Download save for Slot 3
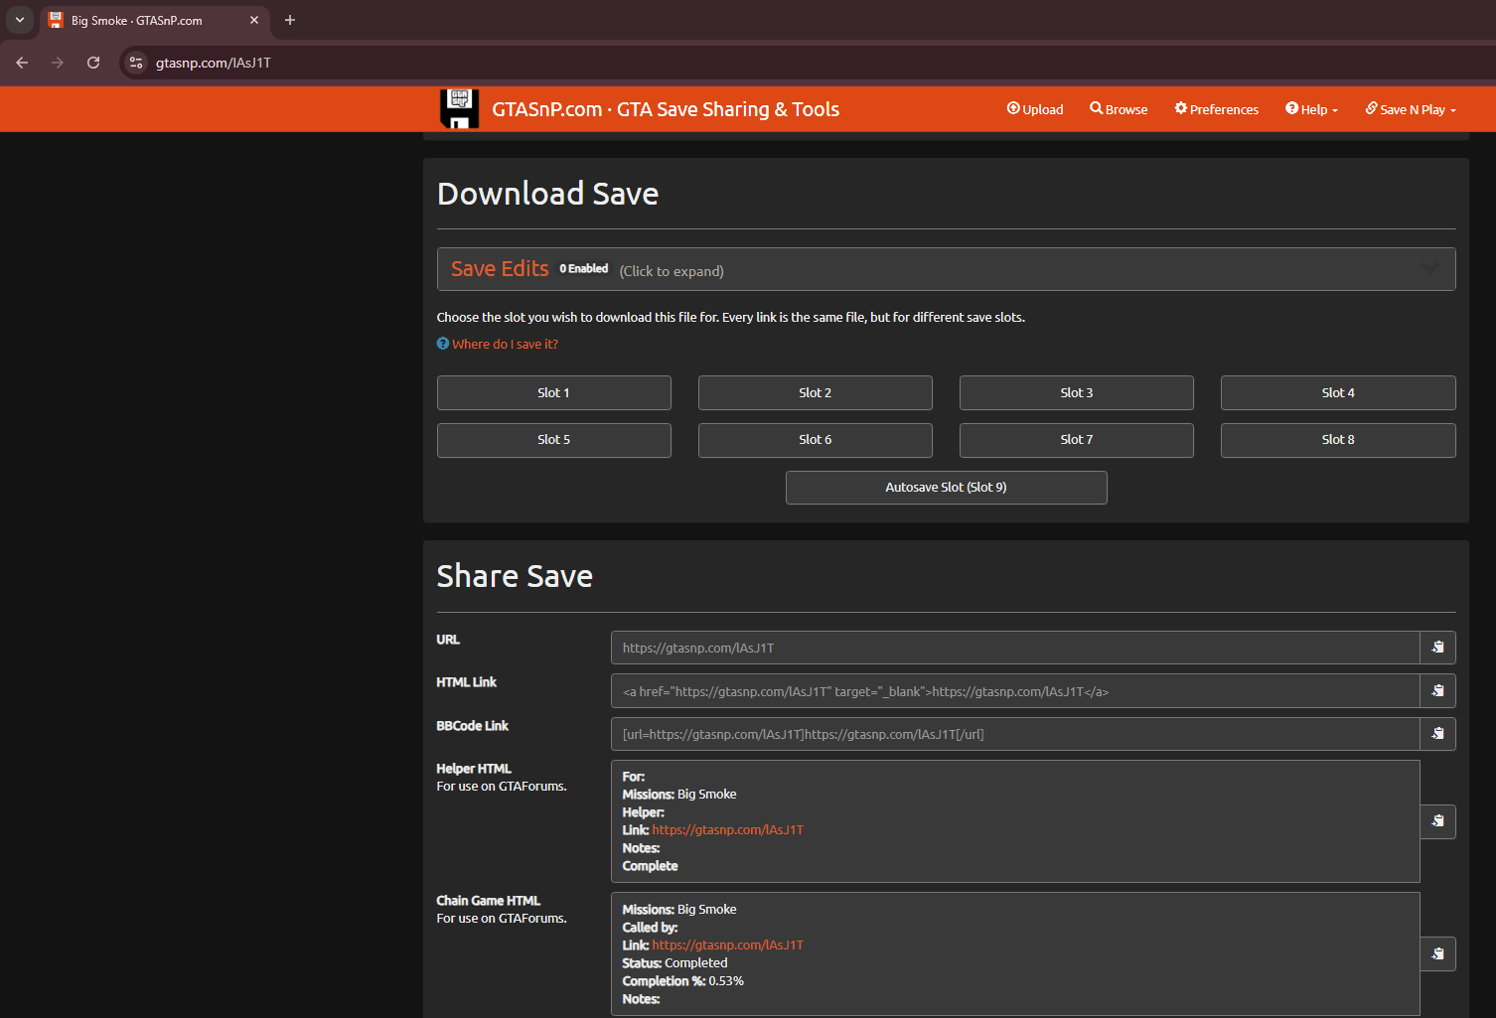 coord(1076,392)
